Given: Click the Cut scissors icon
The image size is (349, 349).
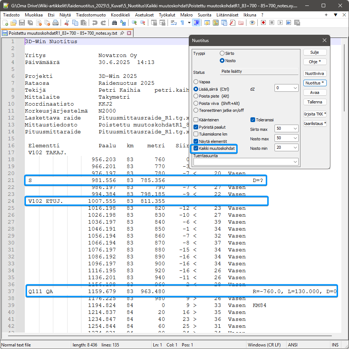Looking at the screenshot, I should click(67, 23).
